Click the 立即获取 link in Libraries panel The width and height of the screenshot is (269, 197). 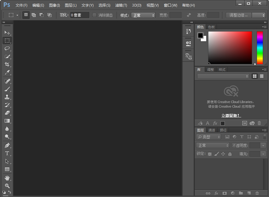pyautogui.click(x=230, y=115)
